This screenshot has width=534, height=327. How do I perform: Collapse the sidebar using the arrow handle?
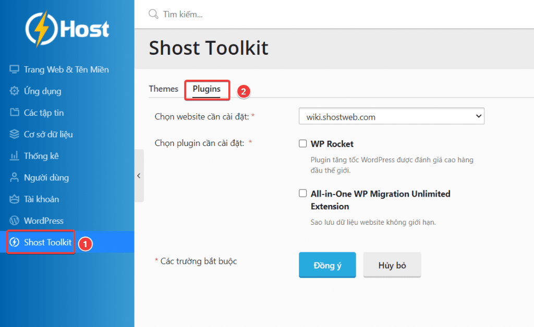click(139, 176)
